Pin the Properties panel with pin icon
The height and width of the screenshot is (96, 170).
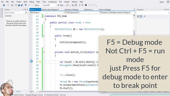[166, 10]
